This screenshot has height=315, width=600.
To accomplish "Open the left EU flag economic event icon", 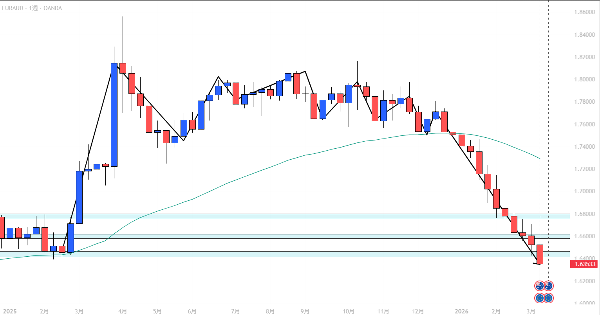I will coord(540,298).
